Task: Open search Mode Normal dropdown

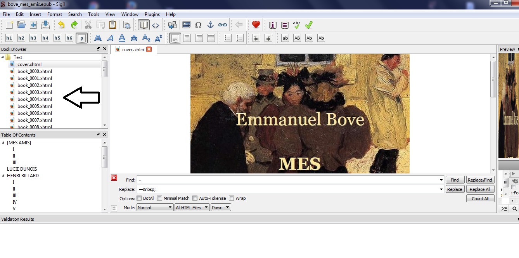Action: (x=155, y=208)
